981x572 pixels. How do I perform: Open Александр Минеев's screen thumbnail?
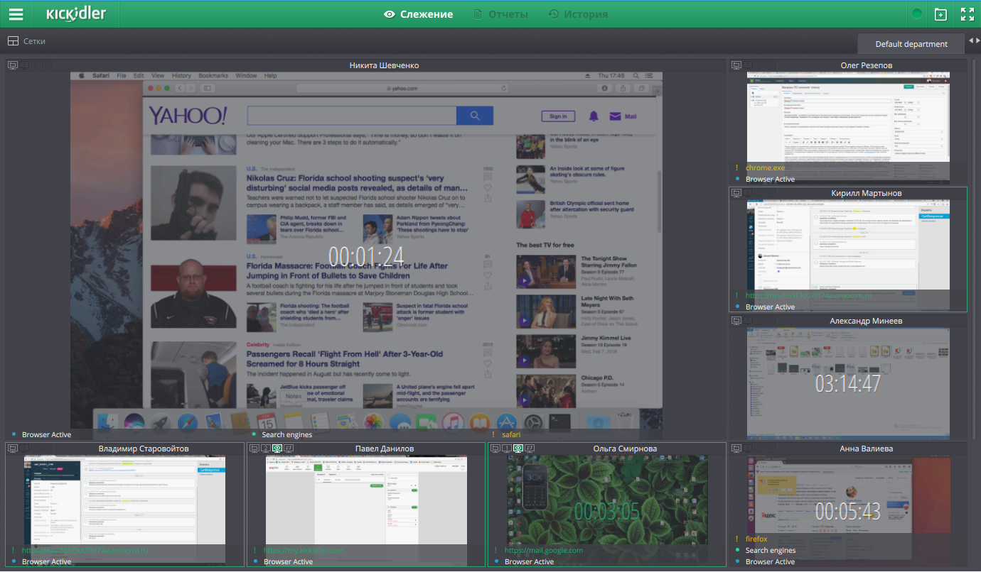pos(849,383)
